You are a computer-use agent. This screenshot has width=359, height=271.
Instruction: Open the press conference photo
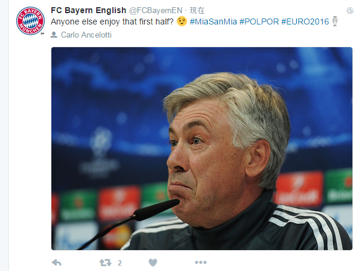[x=202, y=149]
